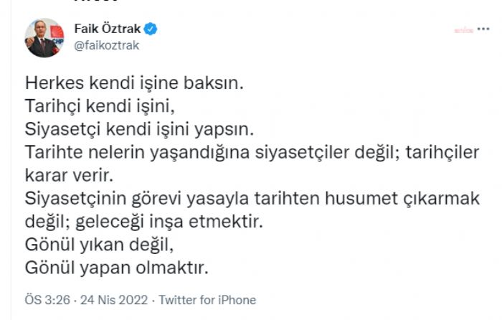The width and height of the screenshot is (502, 320).
Task: Click the line 'Gönül yıkan değil,'
Action: (99, 245)
